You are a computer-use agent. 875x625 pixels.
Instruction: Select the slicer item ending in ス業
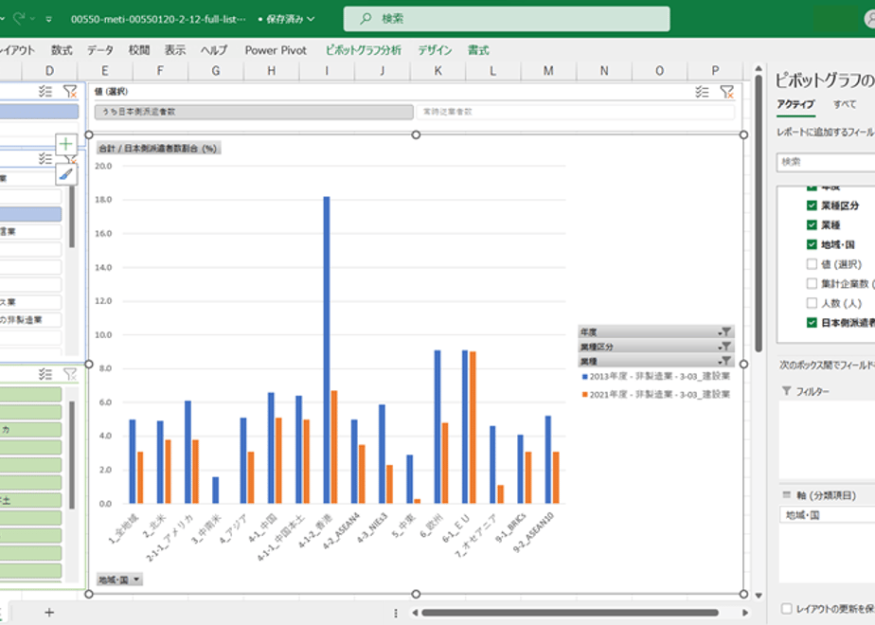(30, 302)
